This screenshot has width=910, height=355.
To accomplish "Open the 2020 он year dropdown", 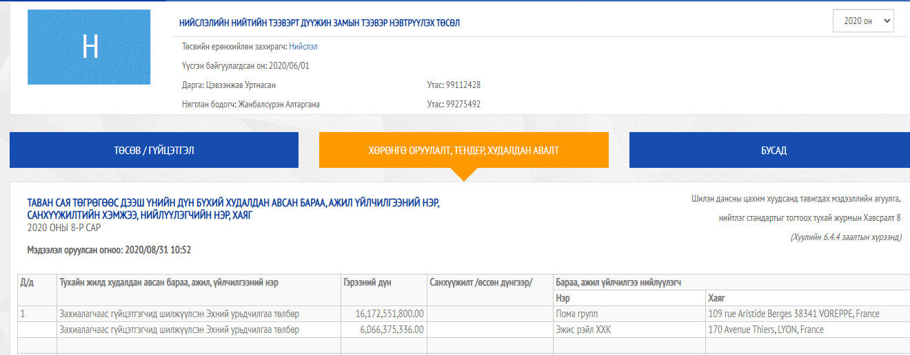I will tap(863, 21).
